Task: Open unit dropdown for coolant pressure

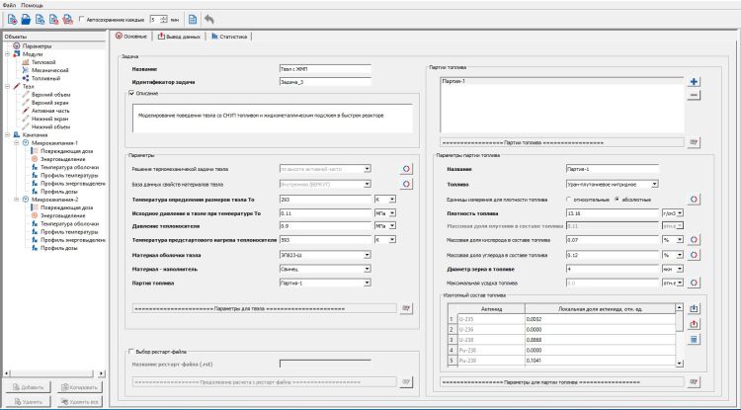Action: tap(392, 226)
